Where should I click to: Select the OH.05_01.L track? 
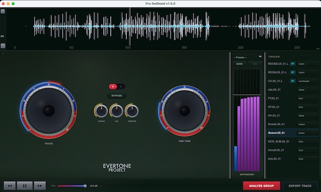pos(275,81)
